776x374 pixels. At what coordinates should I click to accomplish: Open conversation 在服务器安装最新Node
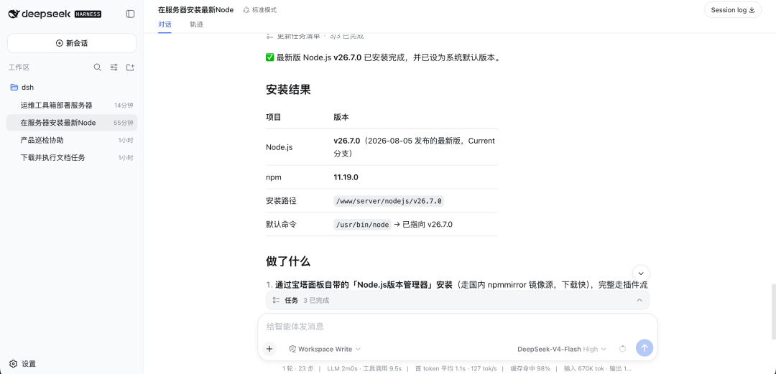click(x=72, y=123)
